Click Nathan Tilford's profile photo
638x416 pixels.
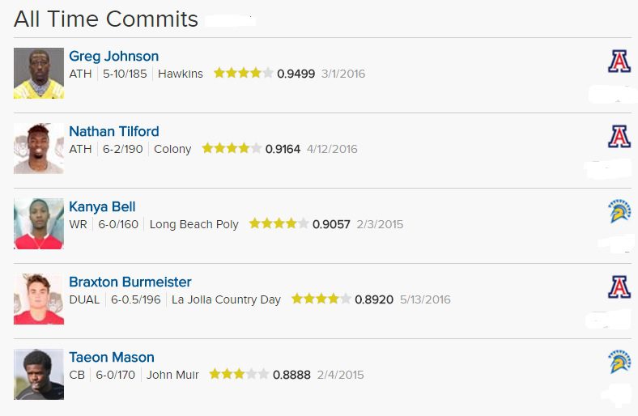39,149
